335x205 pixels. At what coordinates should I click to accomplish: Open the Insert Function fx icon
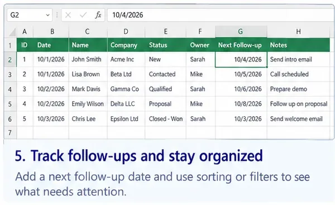point(98,15)
